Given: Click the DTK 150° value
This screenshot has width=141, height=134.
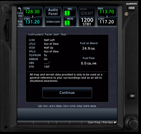Looking at the screenshot, I should click(47, 67).
